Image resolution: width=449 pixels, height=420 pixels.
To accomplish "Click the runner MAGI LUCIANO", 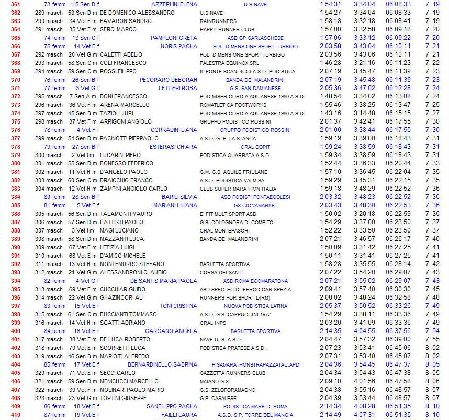I will click(x=119, y=230).
